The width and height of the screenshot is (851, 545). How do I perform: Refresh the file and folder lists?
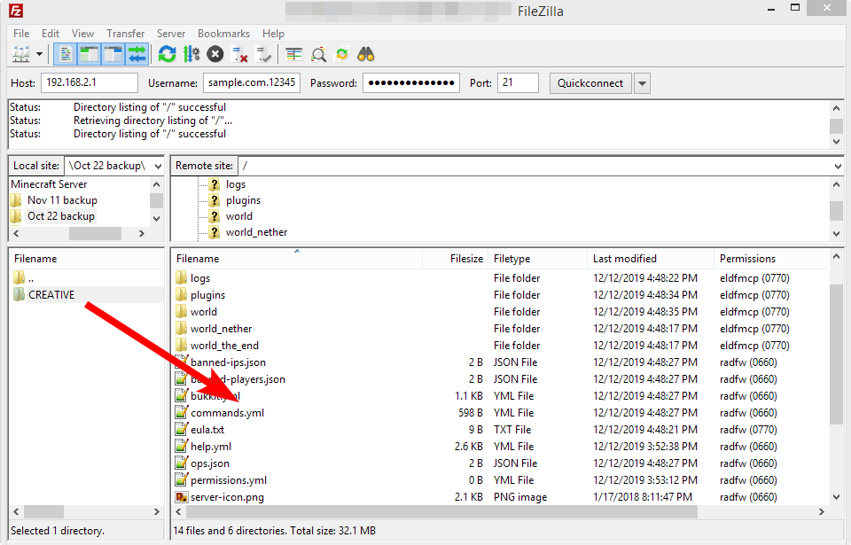(x=168, y=54)
